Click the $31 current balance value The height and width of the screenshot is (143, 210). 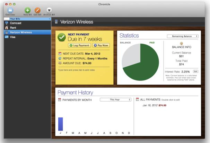pyautogui.click(x=181, y=56)
